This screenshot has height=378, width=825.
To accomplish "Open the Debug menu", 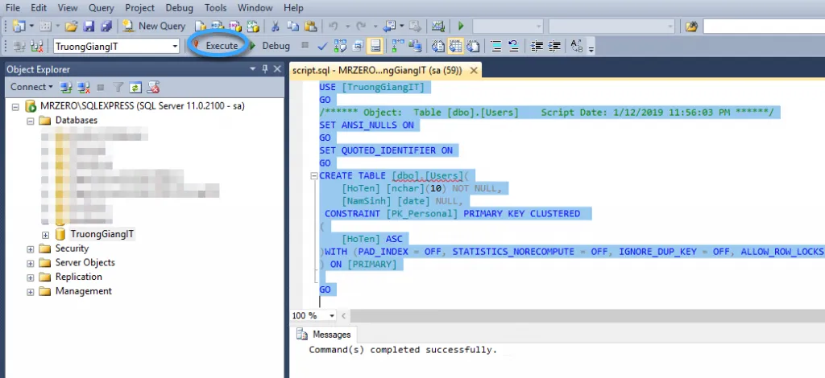I will (179, 8).
